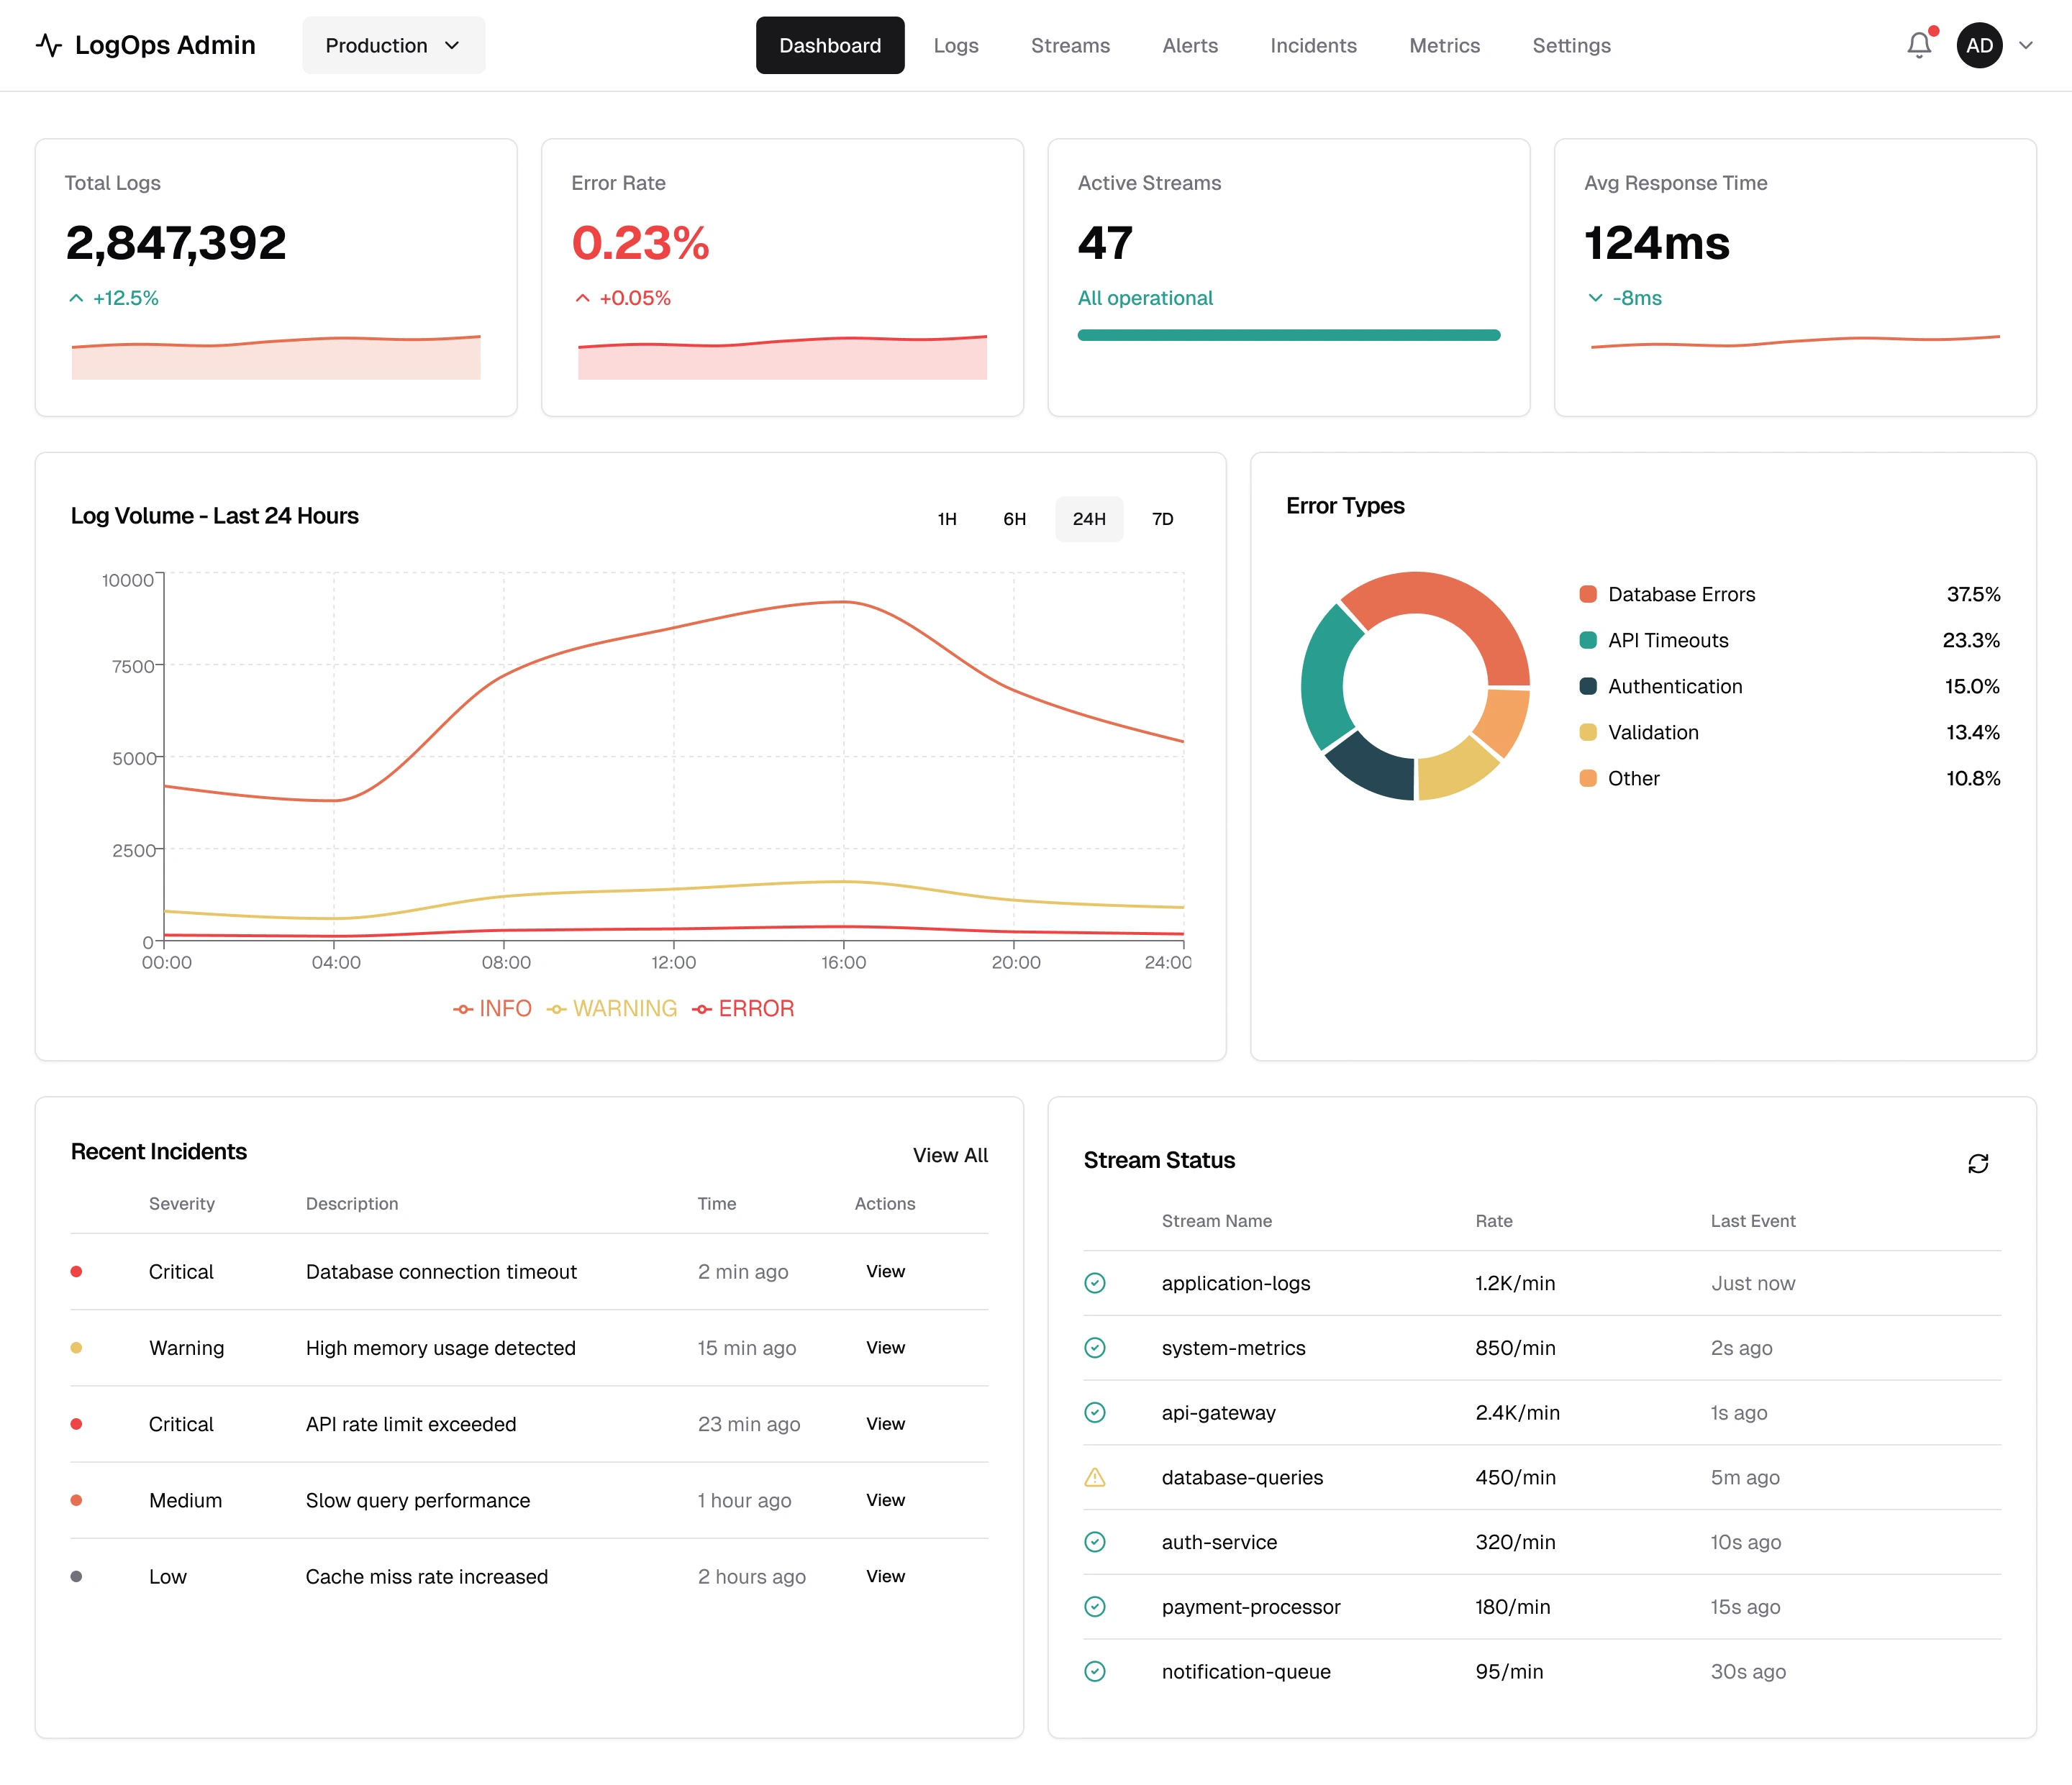Toggle the ERROR series in chart legend

[743, 1008]
